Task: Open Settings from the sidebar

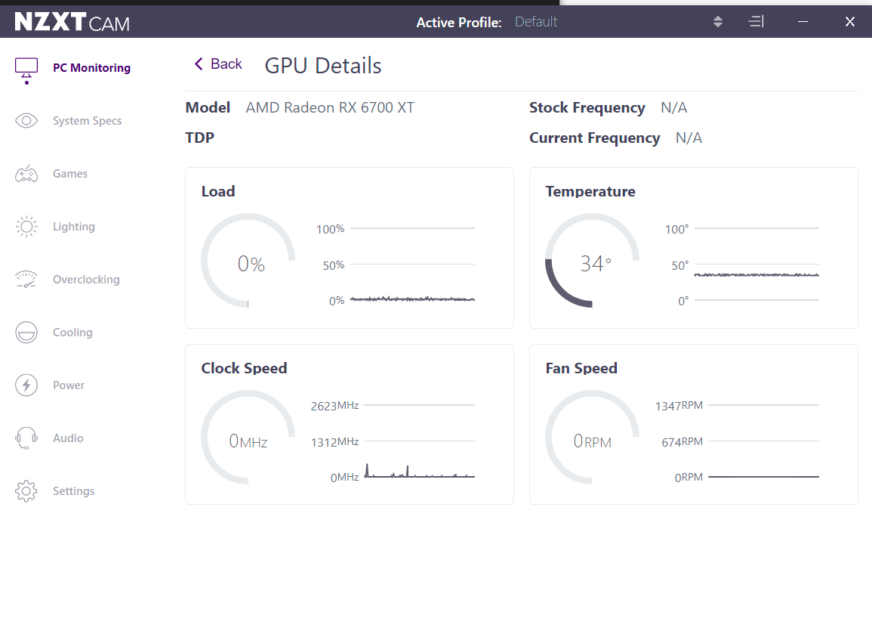Action: [x=74, y=491]
